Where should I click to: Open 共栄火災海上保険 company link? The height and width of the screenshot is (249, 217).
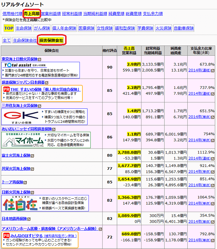[x=16, y=169]
